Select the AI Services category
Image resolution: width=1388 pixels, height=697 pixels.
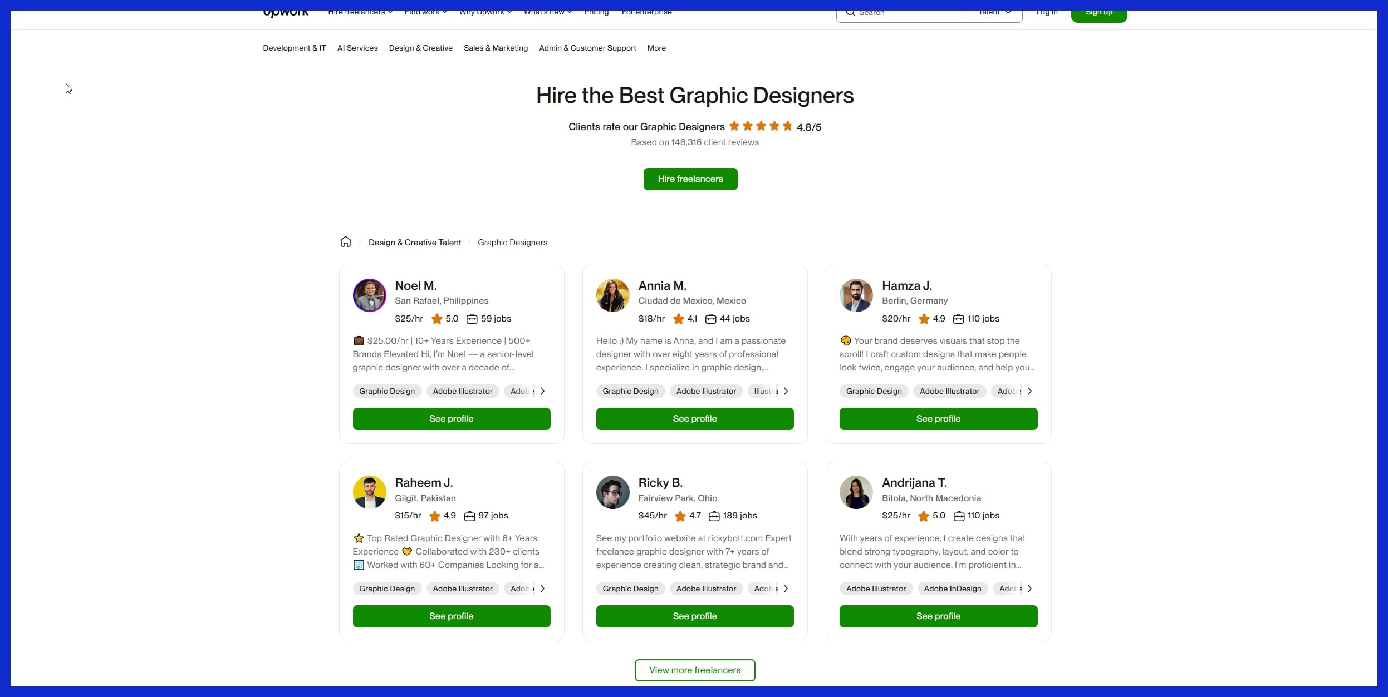pyautogui.click(x=357, y=48)
